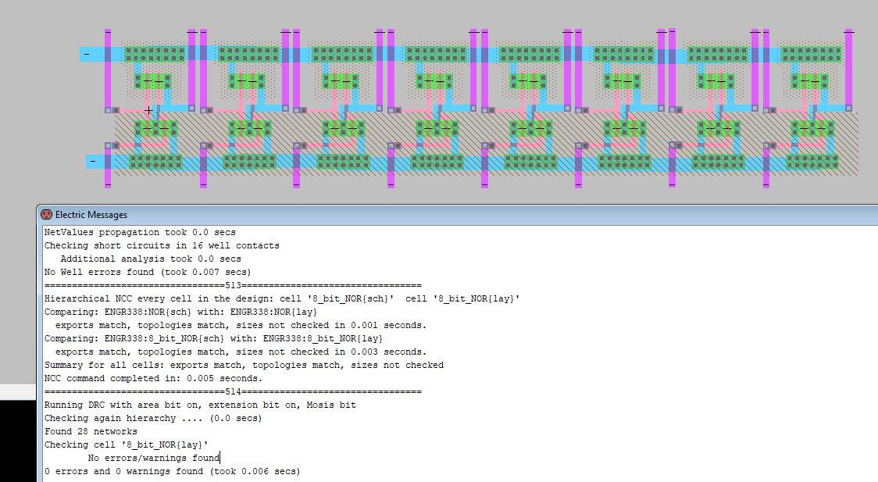Click the 'Summary for all cells' message line
Screen dimensions: 878x482
coord(244,365)
